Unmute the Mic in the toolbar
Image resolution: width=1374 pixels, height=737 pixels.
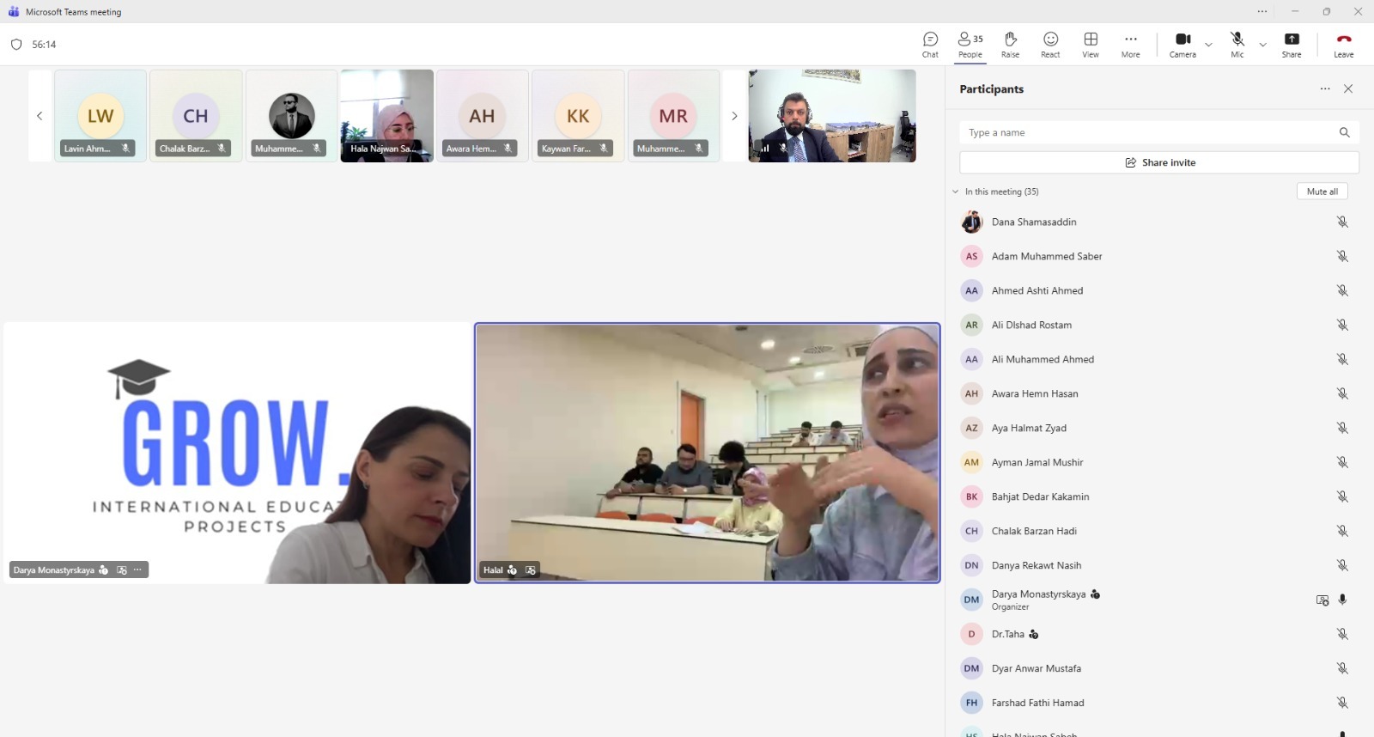coord(1237,45)
